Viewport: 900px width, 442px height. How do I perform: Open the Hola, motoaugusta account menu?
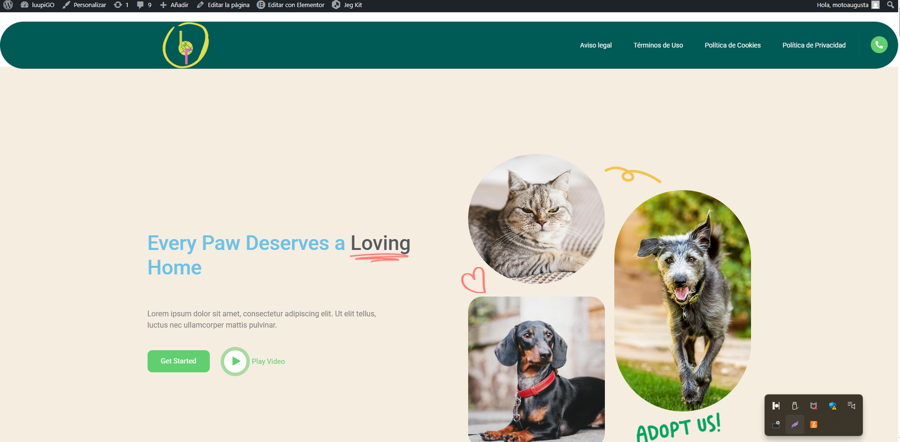848,4
